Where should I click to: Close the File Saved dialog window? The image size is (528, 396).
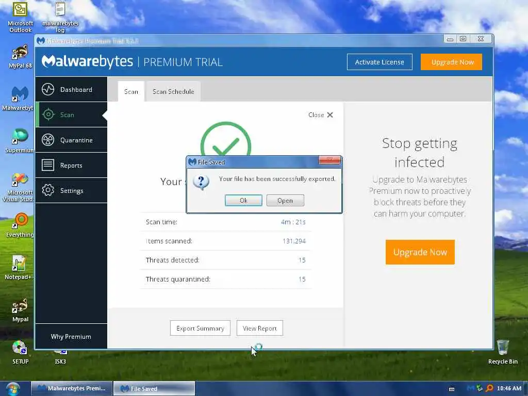[x=329, y=160]
